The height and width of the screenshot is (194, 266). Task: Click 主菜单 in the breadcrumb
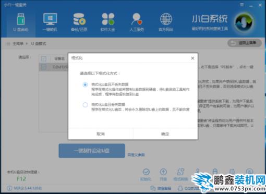(18, 44)
